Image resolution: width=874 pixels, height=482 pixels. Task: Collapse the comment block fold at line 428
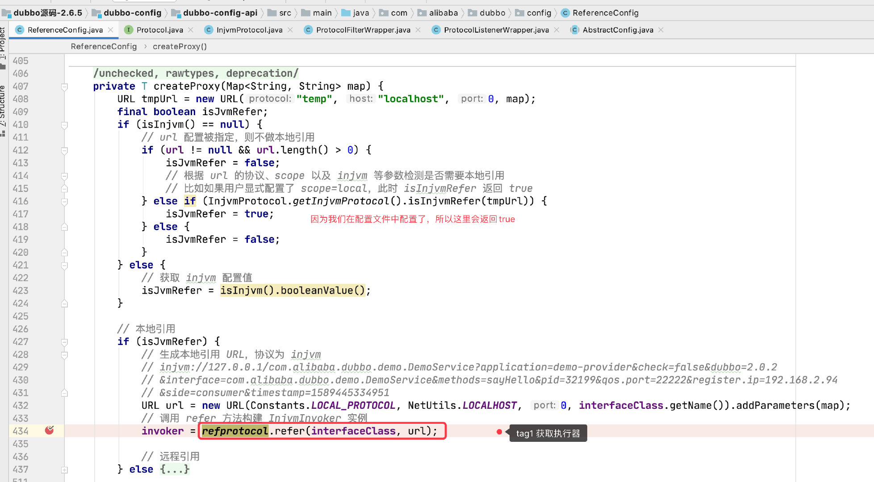pyautogui.click(x=64, y=355)
